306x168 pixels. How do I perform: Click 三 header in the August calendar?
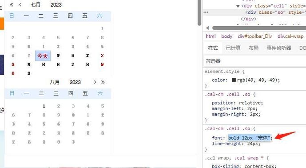pyautogui.click(x=56, y=93)
